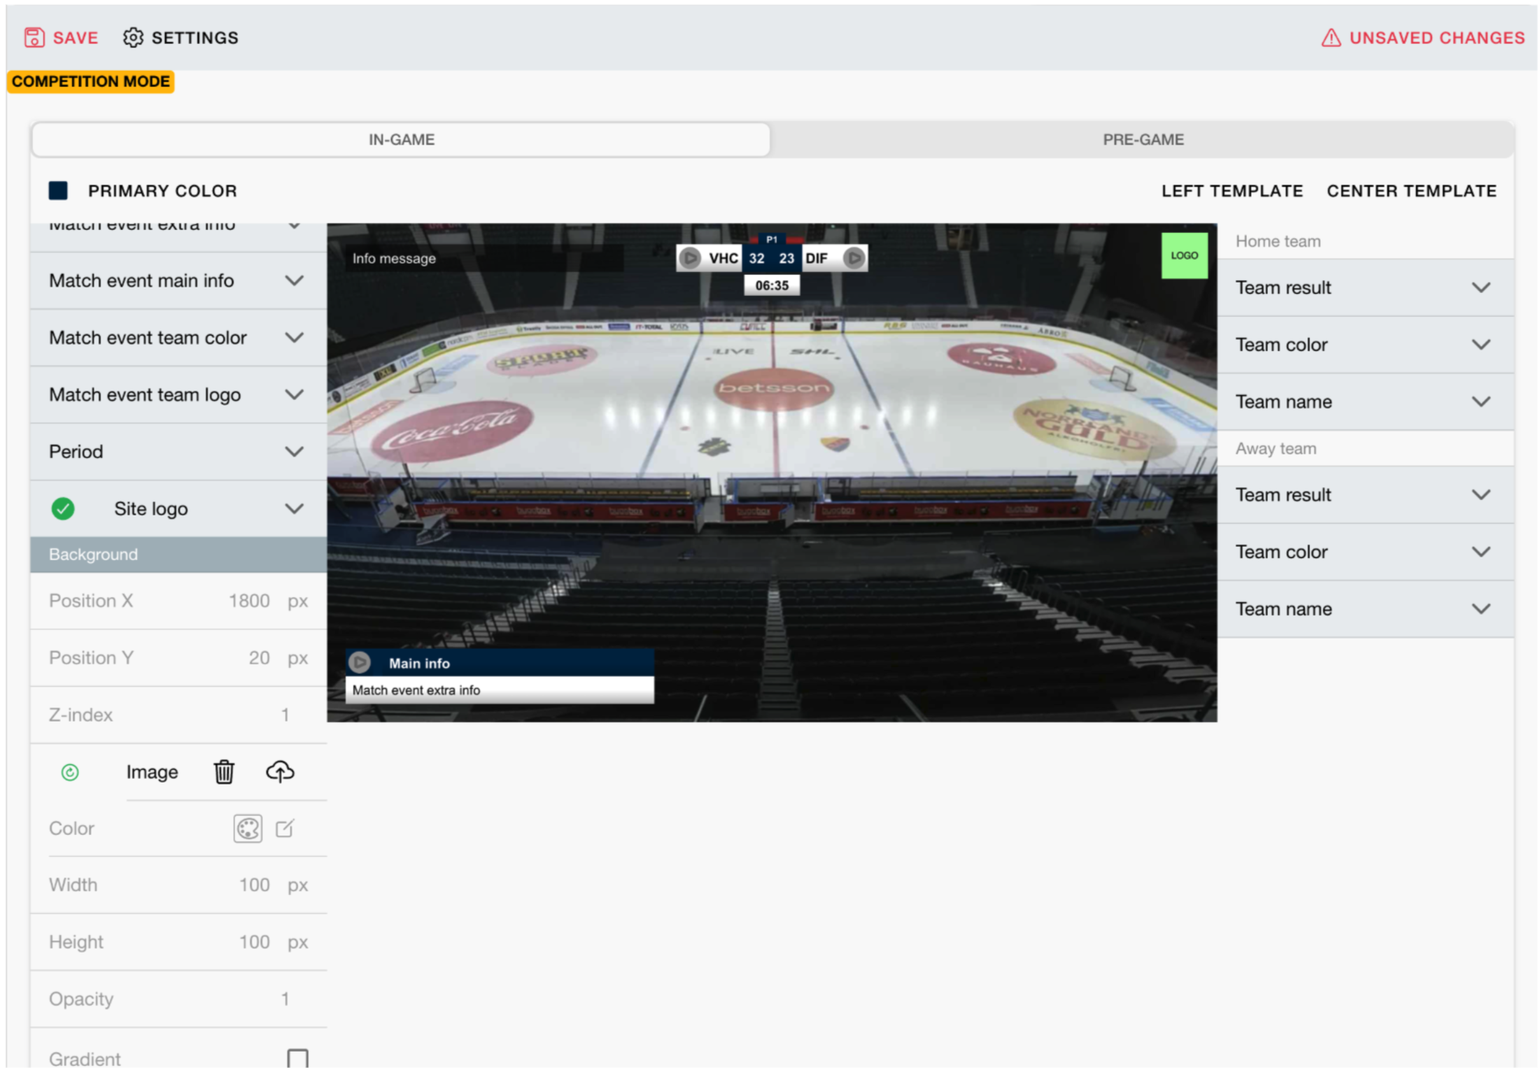Select Match event extra info bar in preview
This screenshot has height=1070, width=1538.
(x=500, y=690)
